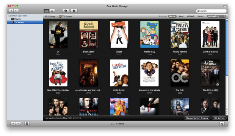Sort by Year

[x=181, y=16]
